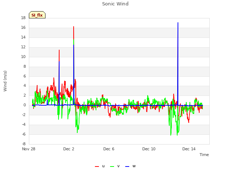Click the green v legend swatch
Screen dimensions: 231x173
112,167
